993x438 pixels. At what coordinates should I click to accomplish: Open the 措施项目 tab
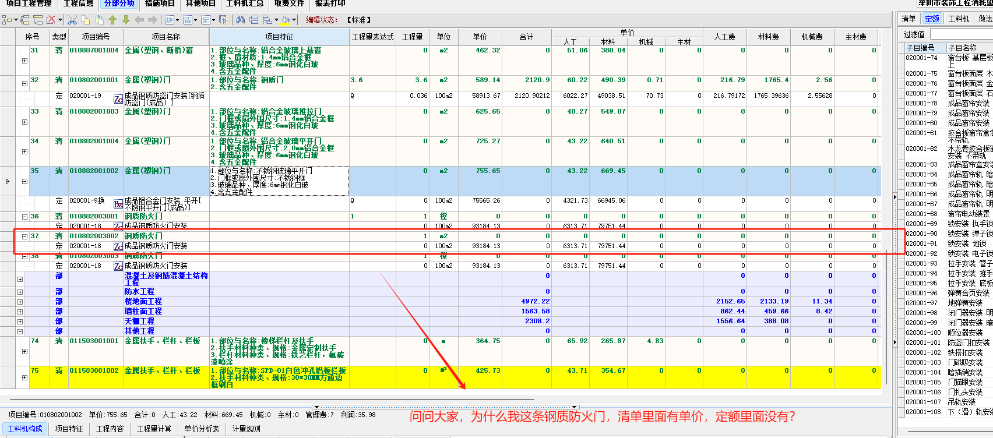coord(160,3)
